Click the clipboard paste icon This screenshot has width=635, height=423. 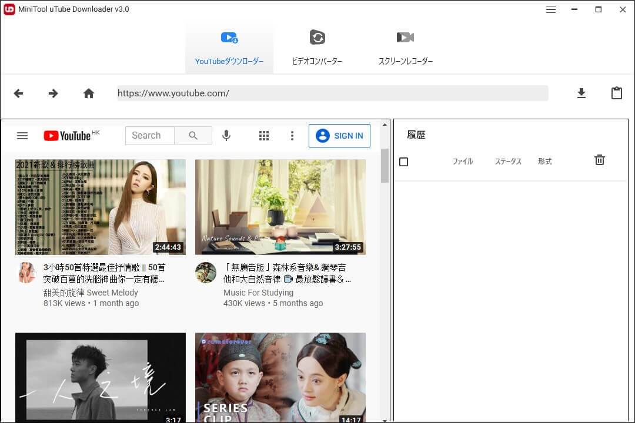click(616, 93)
